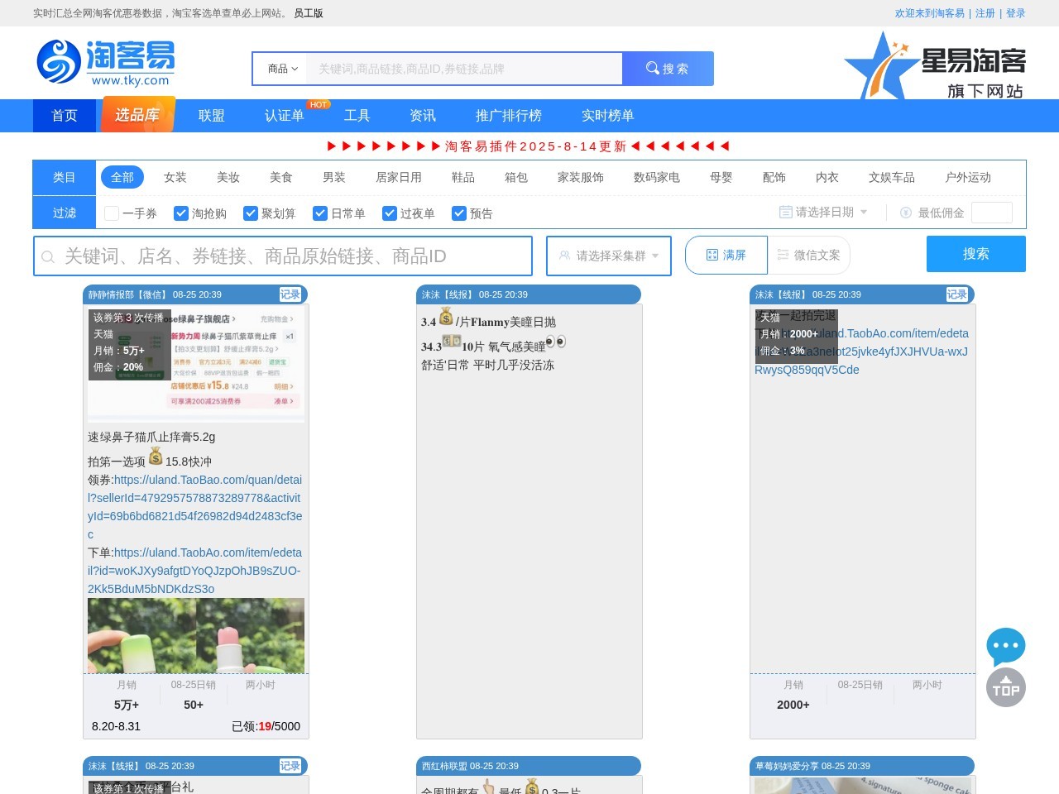Uncheck the 淘抢购 filter
The width and height of the screenshot is (1059, 794).
click(x=181, y=213)
